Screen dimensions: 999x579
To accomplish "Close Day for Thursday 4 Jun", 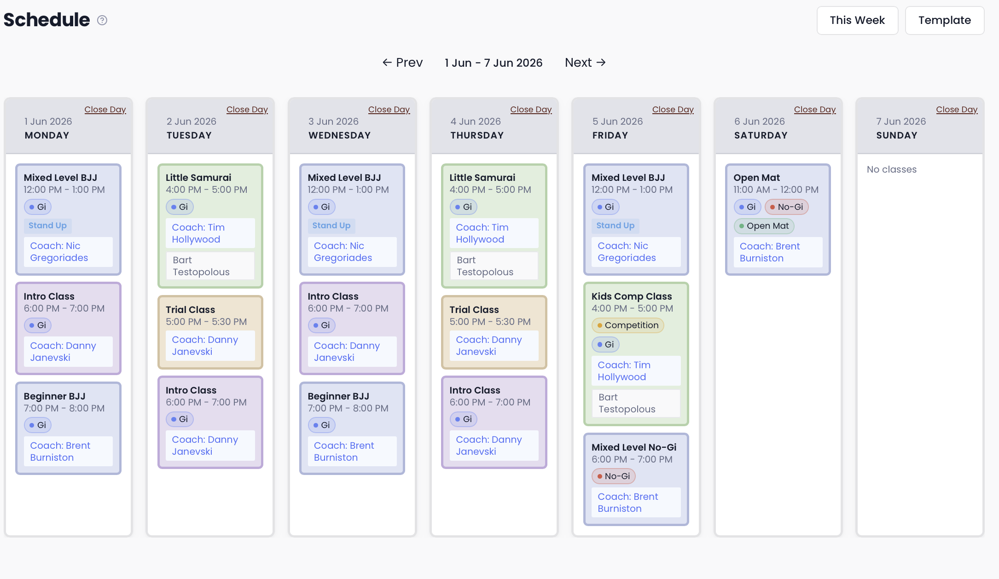I will [x=531, y=110].
